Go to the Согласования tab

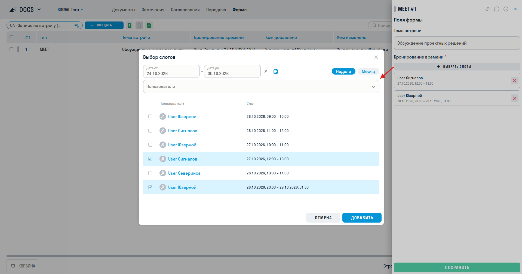[x=185, y=10]
